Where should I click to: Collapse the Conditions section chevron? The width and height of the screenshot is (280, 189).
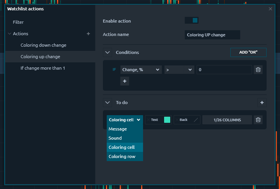(107, 52)
